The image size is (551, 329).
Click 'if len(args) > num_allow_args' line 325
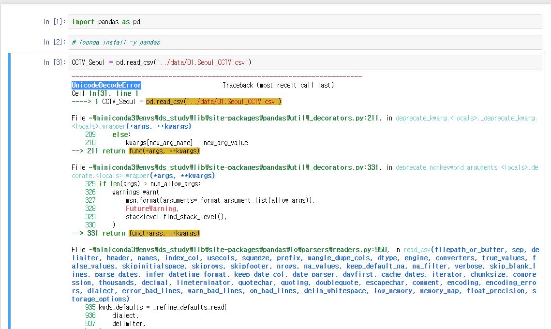[x=150, y=184]
